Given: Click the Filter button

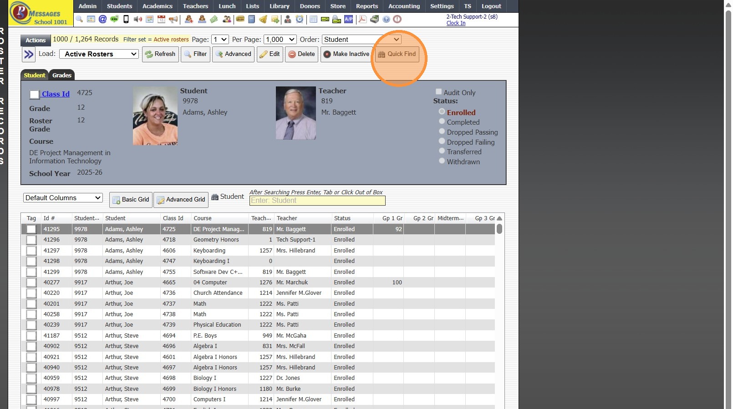Looking at the screenshot, I should pos(195,54).
